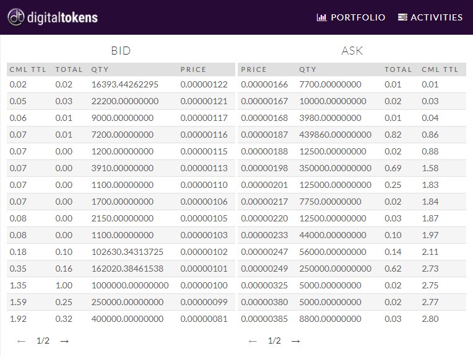473x356 pixels.
Task: Click bid quantity 1000000.00000000
Action: click(130, 285)
